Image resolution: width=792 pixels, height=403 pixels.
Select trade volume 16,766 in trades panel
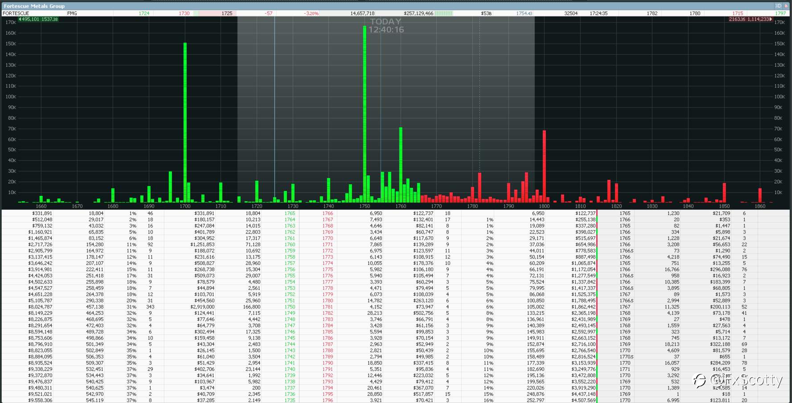[x=672, y=269]
